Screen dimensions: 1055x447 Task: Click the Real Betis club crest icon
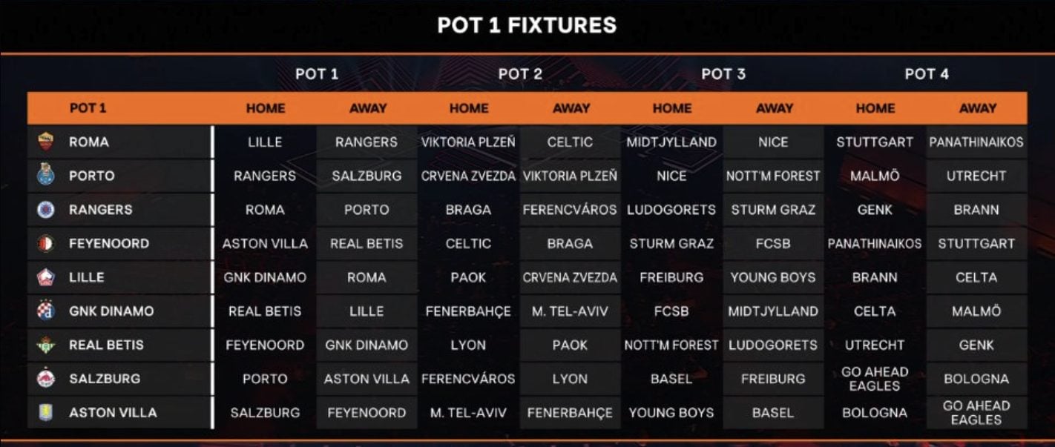(x=46, y=345)
